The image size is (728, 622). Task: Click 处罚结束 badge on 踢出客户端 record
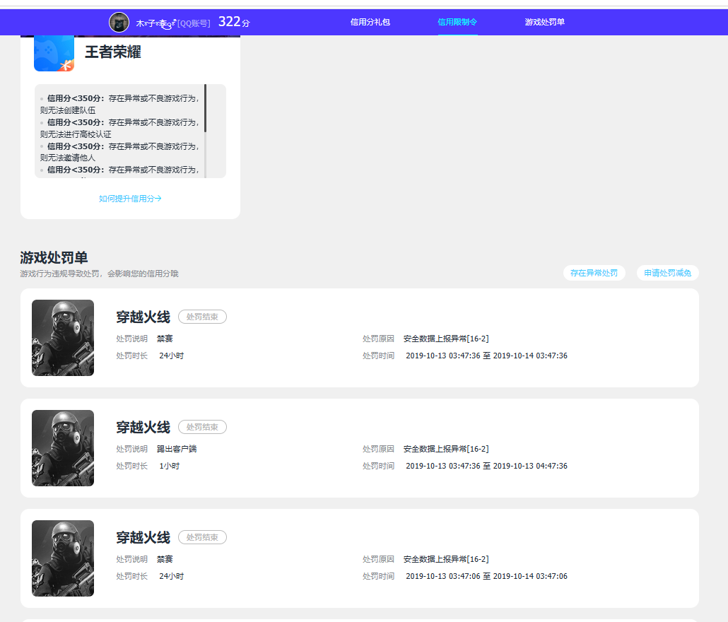click(202, 427)
